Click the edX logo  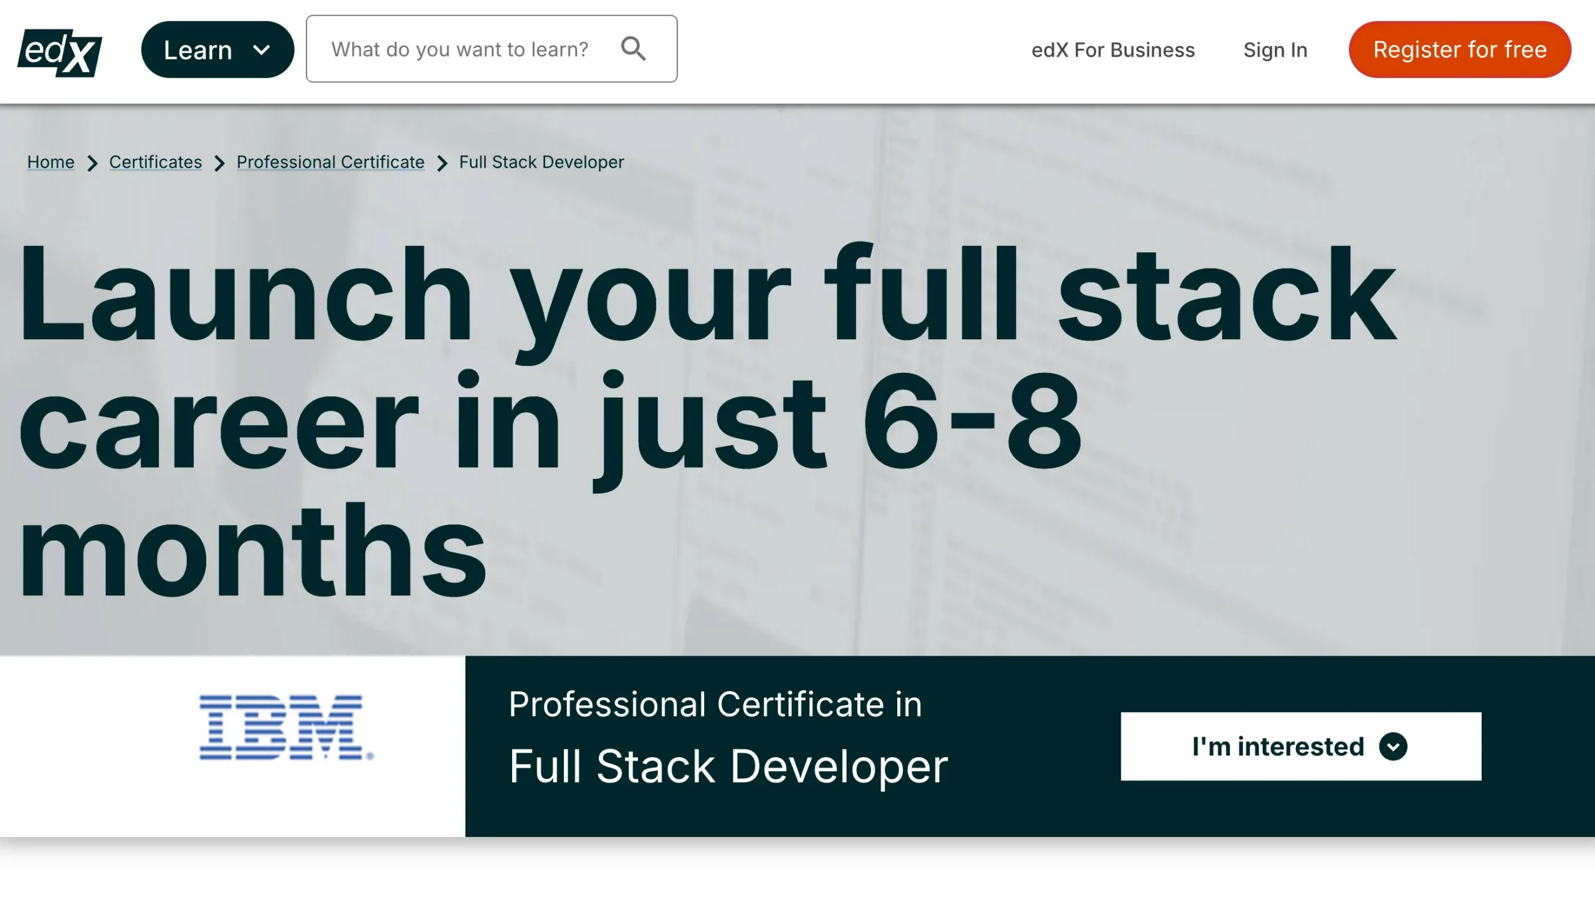tap(59, 52)
